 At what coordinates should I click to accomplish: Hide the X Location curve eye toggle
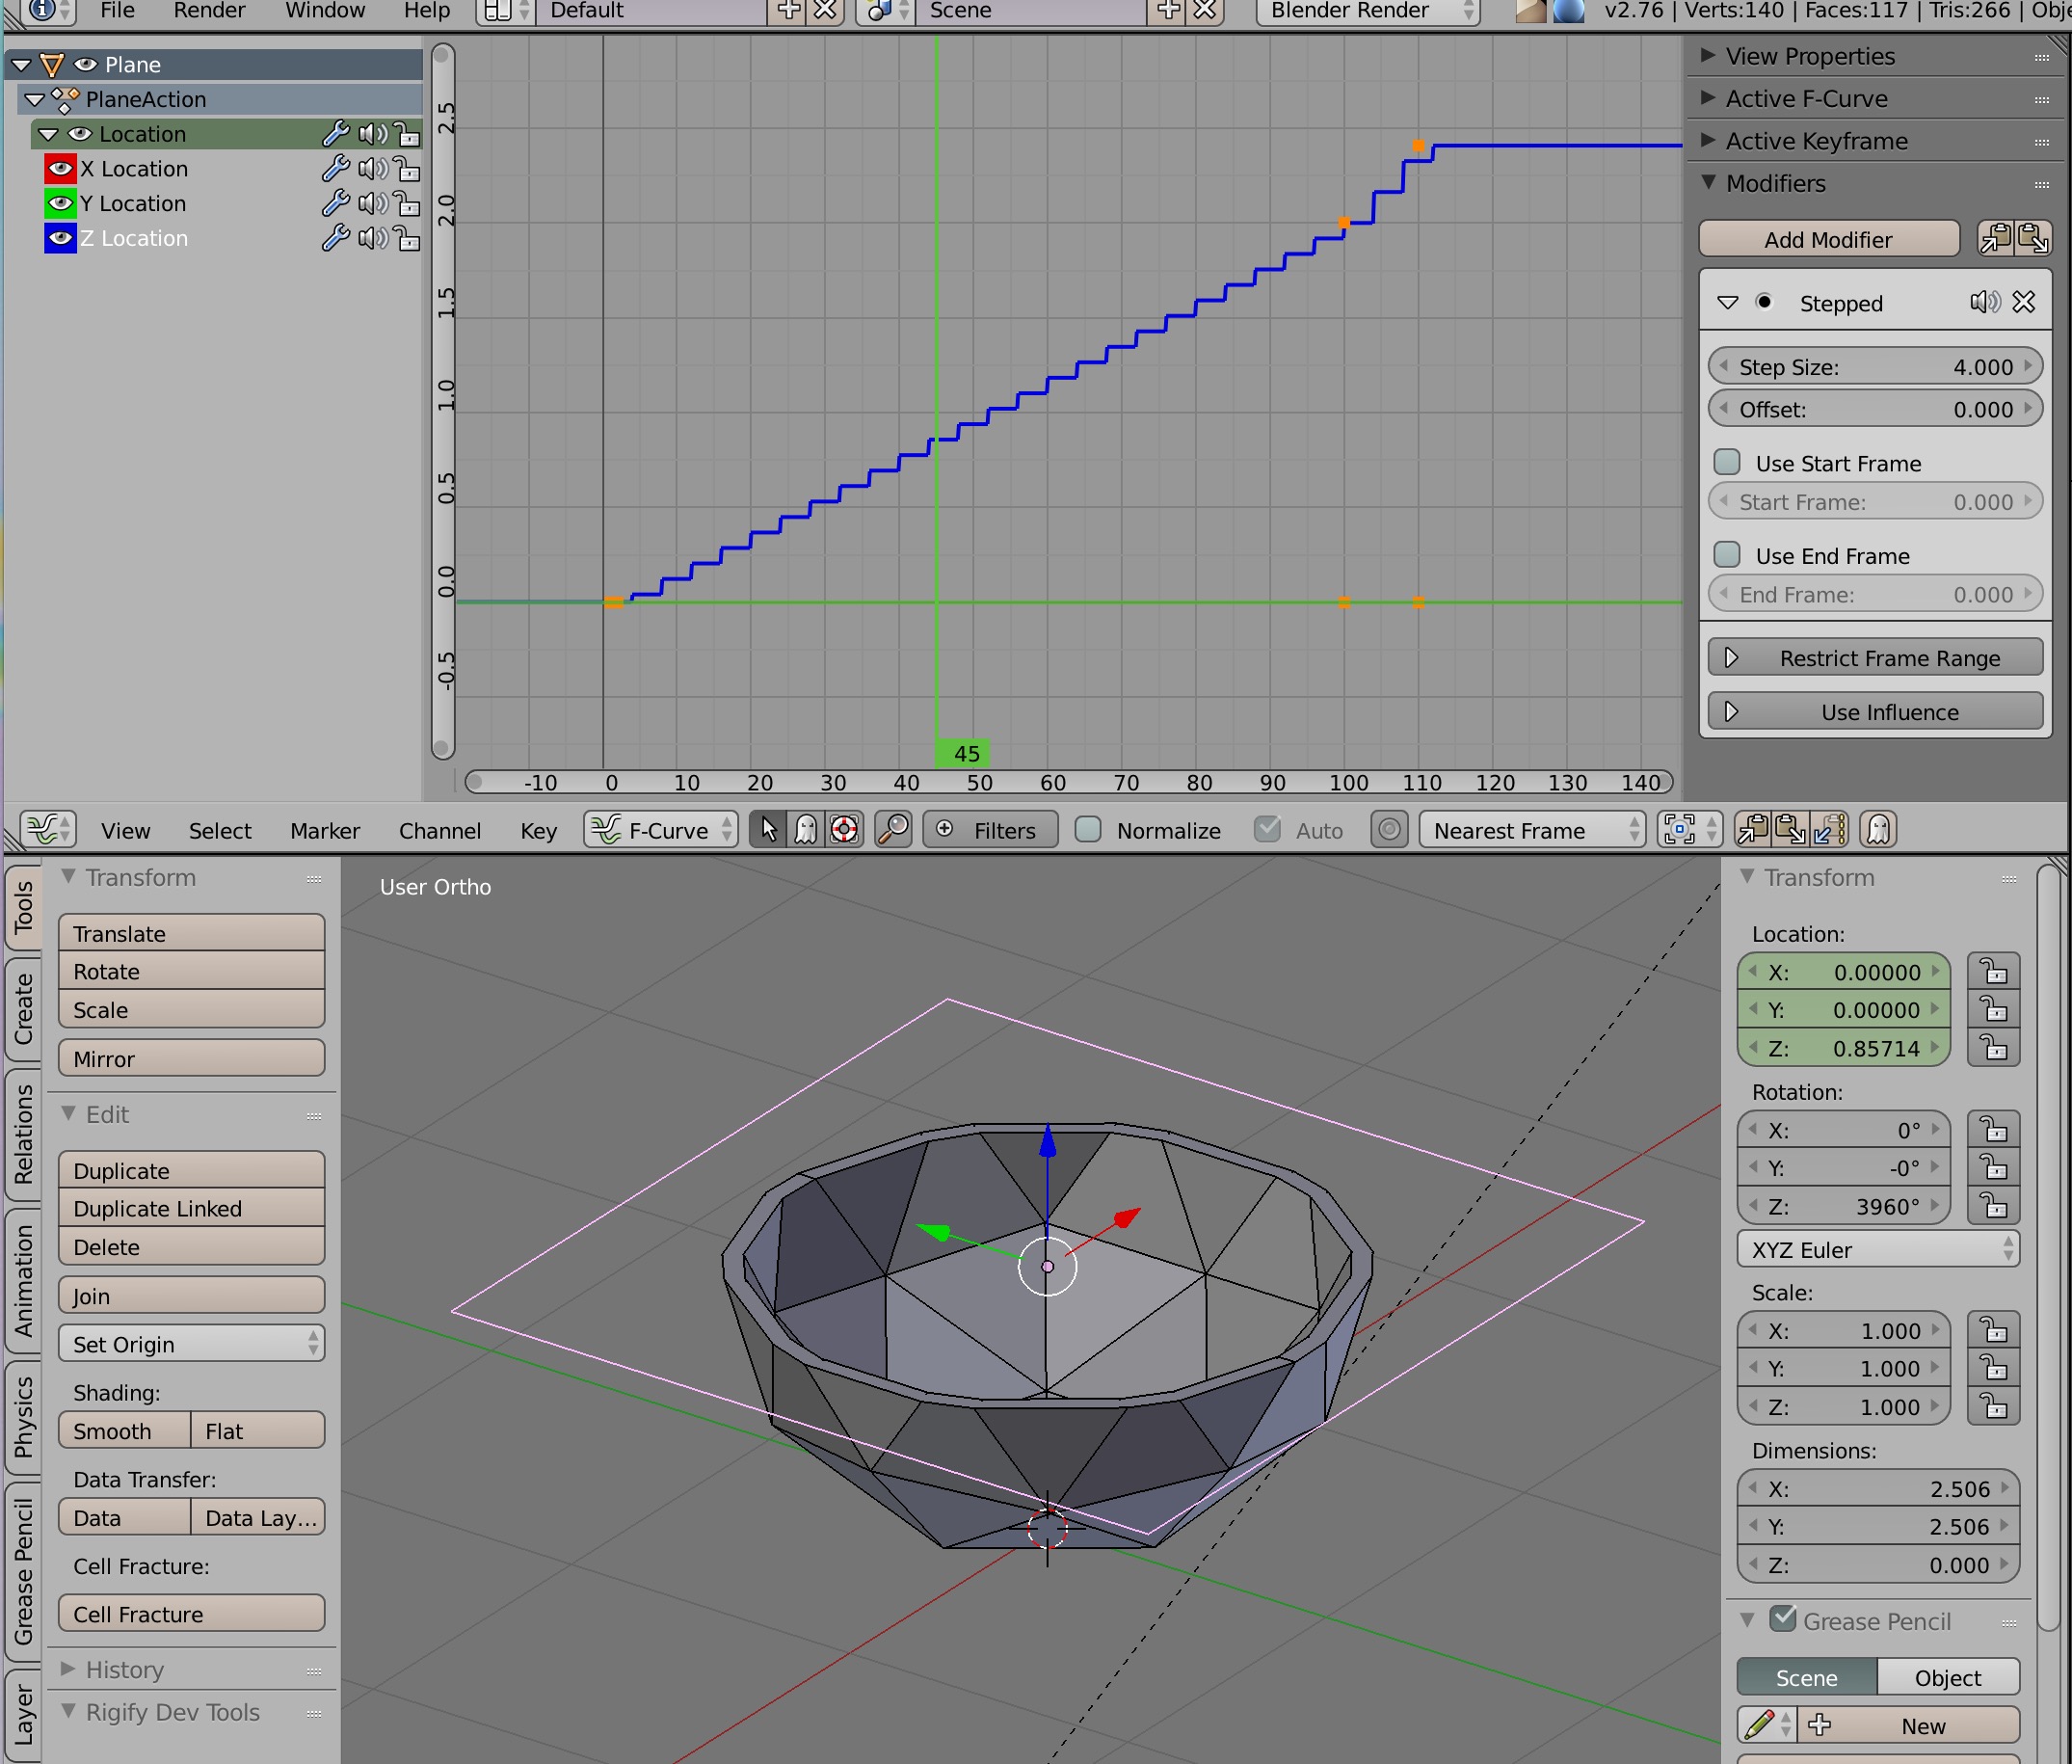[x=61, y=168]
